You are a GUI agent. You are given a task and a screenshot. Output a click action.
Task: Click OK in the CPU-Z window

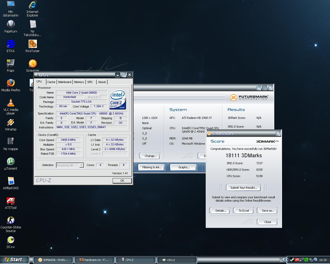[x=122, y=181]
